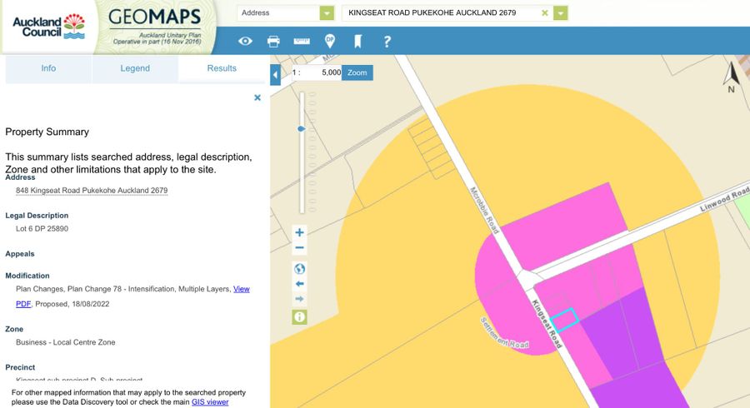Click the 'Precinct' section heading
Image resolution: width=750 pixels, height=408 pixels.
click(x=20, y=367)
